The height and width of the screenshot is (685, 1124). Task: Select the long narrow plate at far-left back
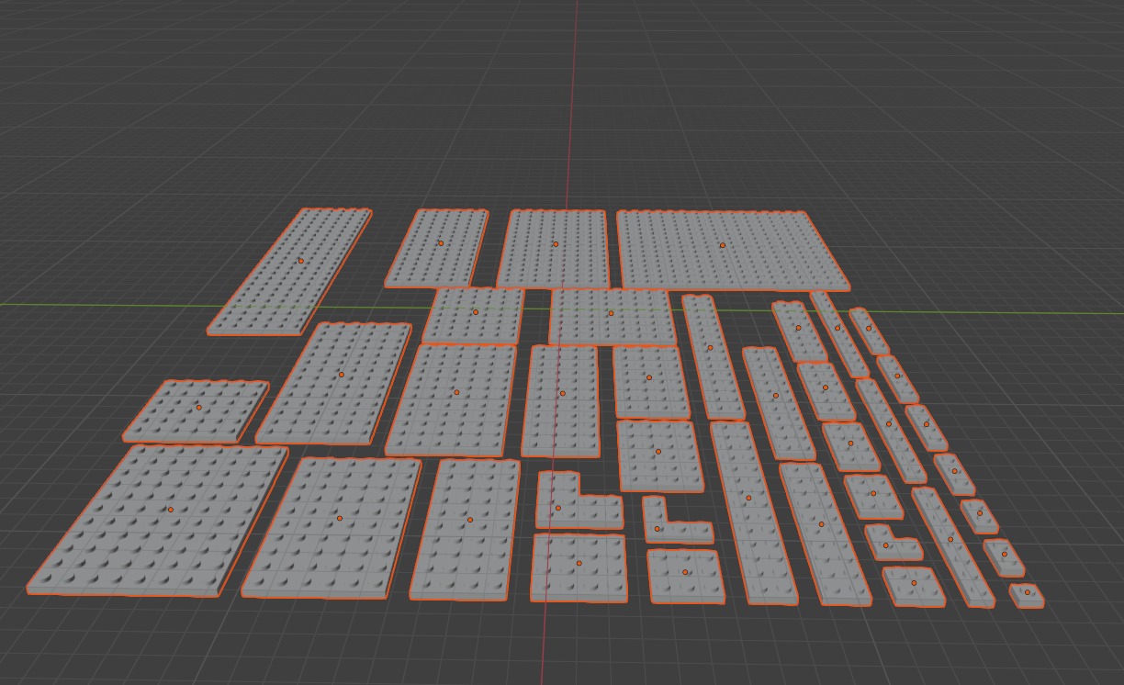click(289, 271)
